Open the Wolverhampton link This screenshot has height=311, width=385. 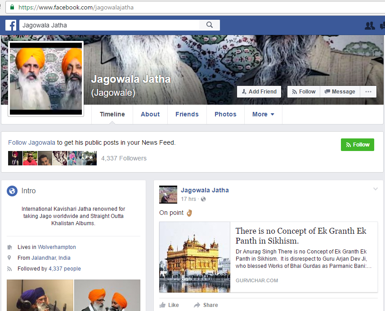coord(57,247)
